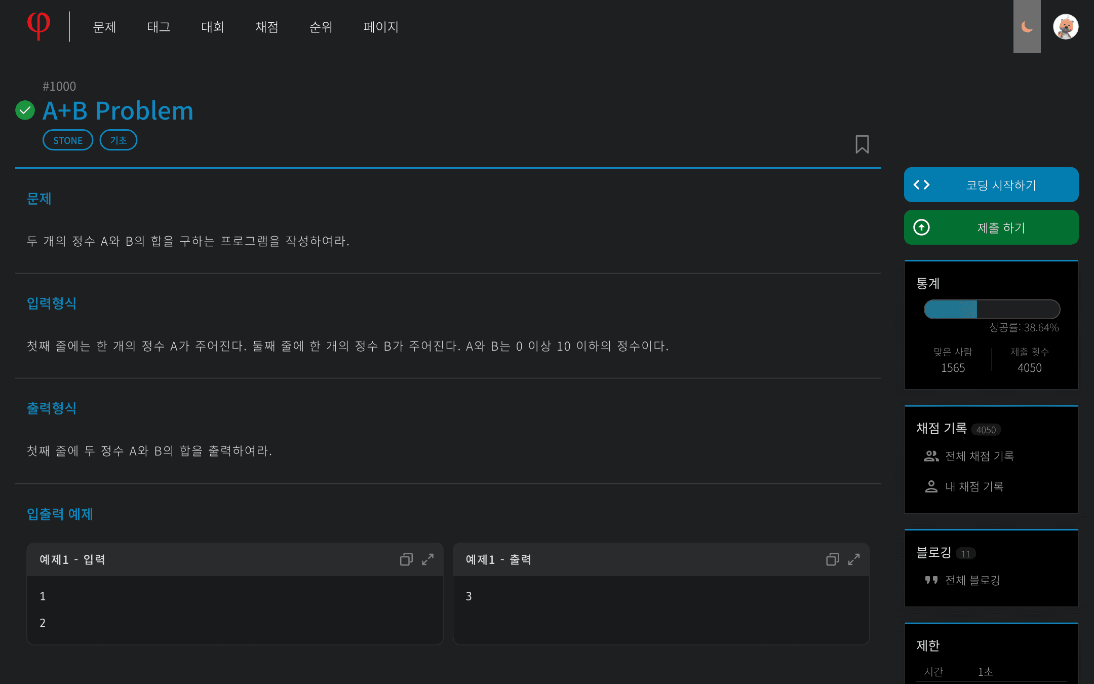Open the 대회 menu
This screenshot has width=1094, height=684.
[213, 27]
